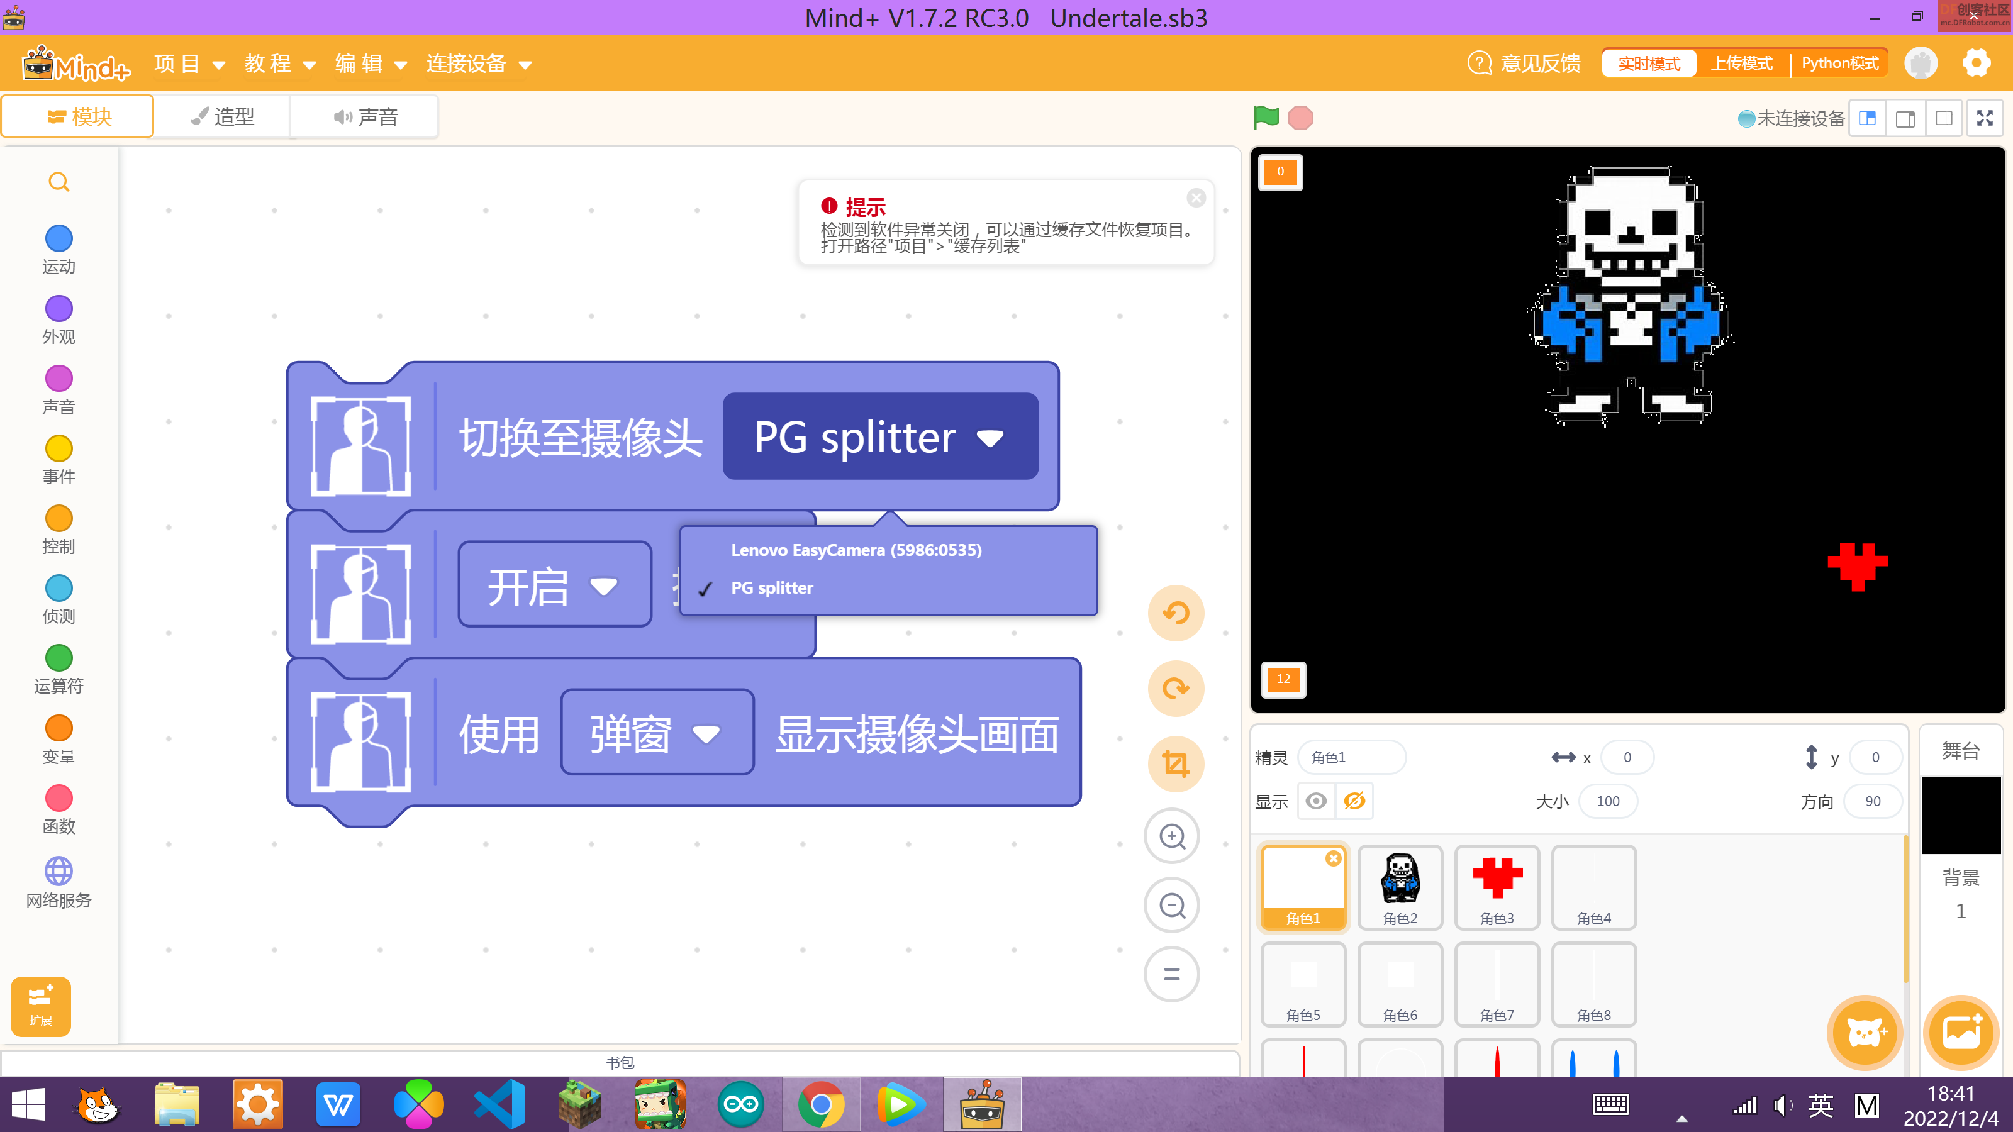
Task: Click the sprite x coordinate field
Action: [1627, 757]
